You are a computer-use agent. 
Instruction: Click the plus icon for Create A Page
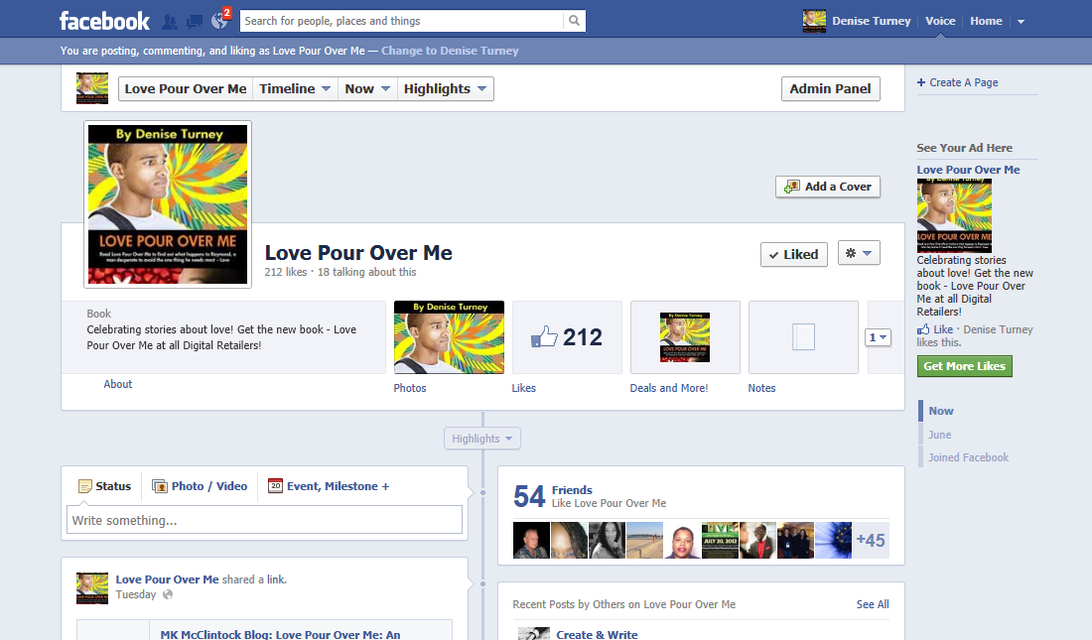(921, 82)
